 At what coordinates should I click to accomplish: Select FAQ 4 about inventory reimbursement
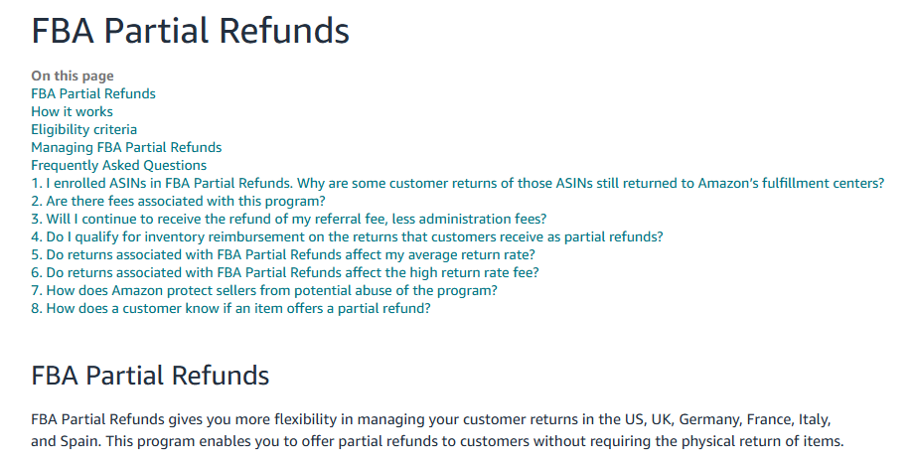point(347,236)
